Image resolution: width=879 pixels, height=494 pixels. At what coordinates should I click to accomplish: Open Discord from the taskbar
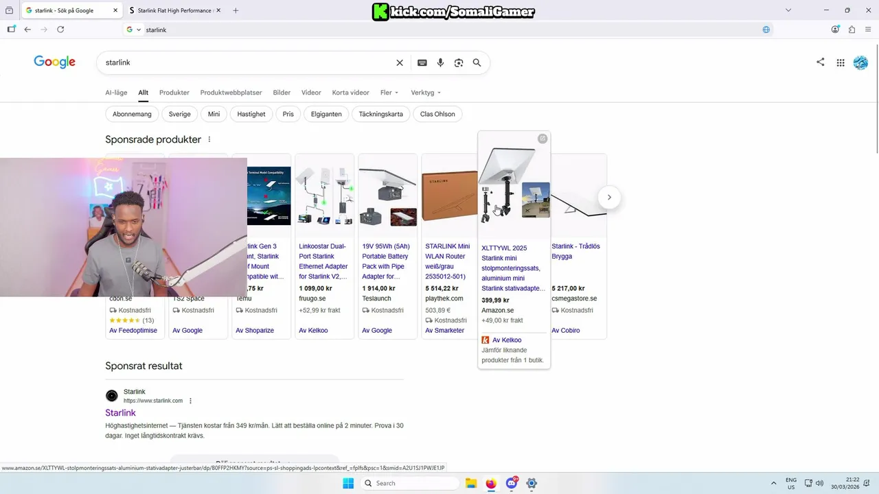(x=512, y=483)
